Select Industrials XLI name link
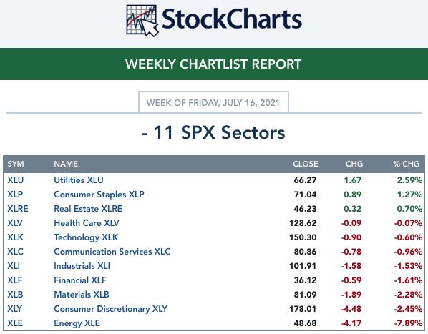Image resolution: width=428 pixels, height=334 pixels. pos(82,266)
